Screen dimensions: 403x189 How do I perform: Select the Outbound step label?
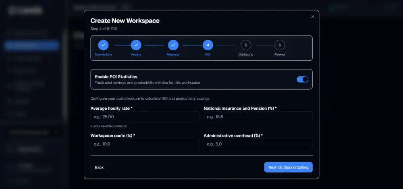tap(246, 54)
